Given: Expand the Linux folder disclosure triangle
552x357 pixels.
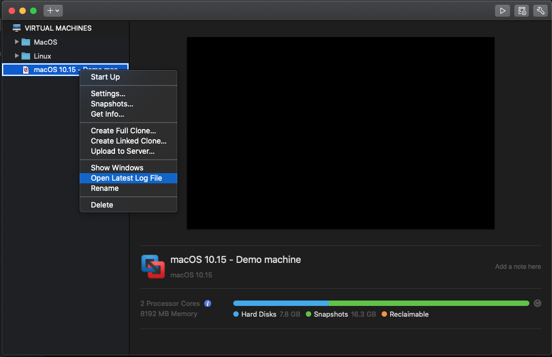Looking at the screenshot, I should click(x=17, y=56).
